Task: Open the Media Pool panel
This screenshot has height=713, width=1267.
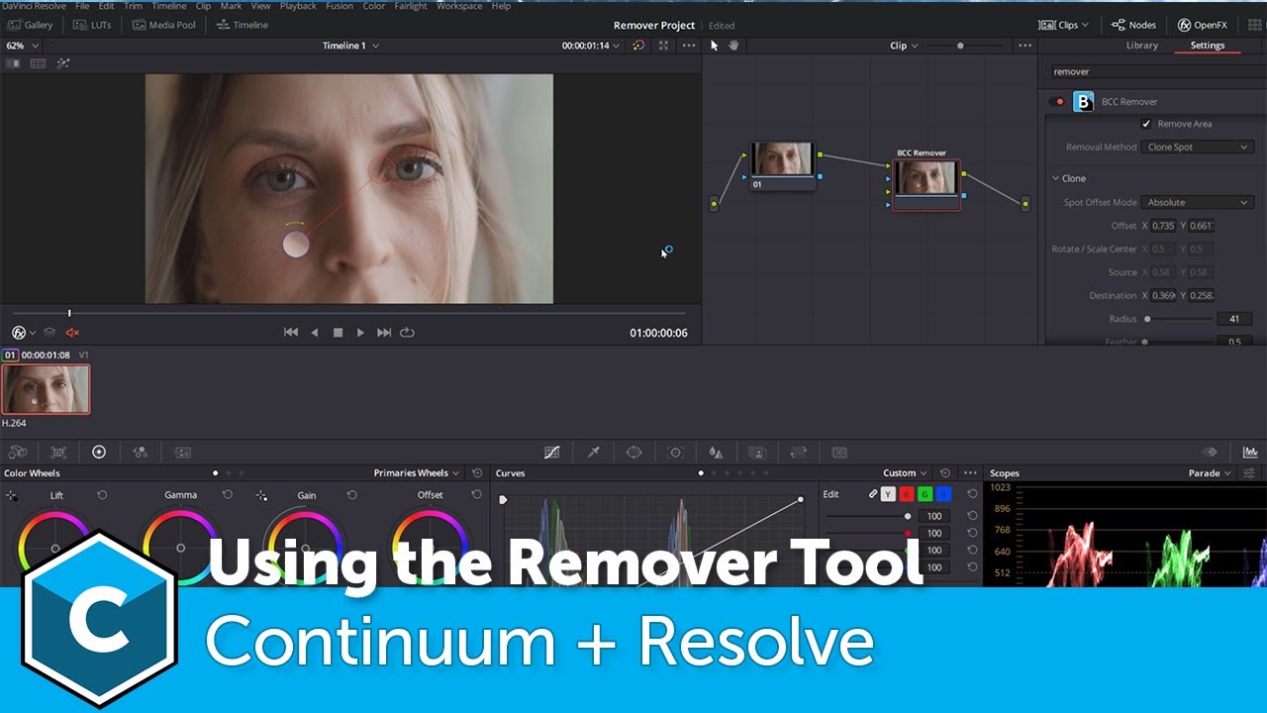Action: [x=164, y=25]
